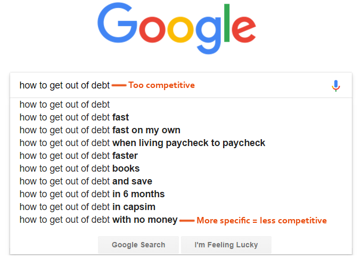Click the orange line beside Too competitive
Viewport: 362px width, 258px height.
(119, 85)
